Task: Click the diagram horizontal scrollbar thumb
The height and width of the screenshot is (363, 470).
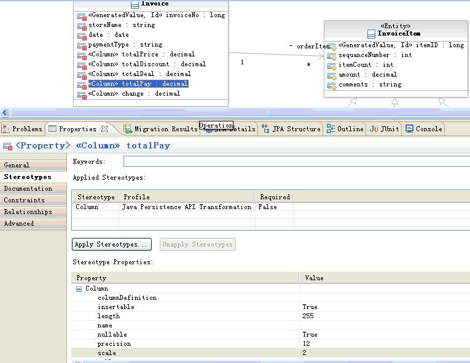Action: click(268, 113)
